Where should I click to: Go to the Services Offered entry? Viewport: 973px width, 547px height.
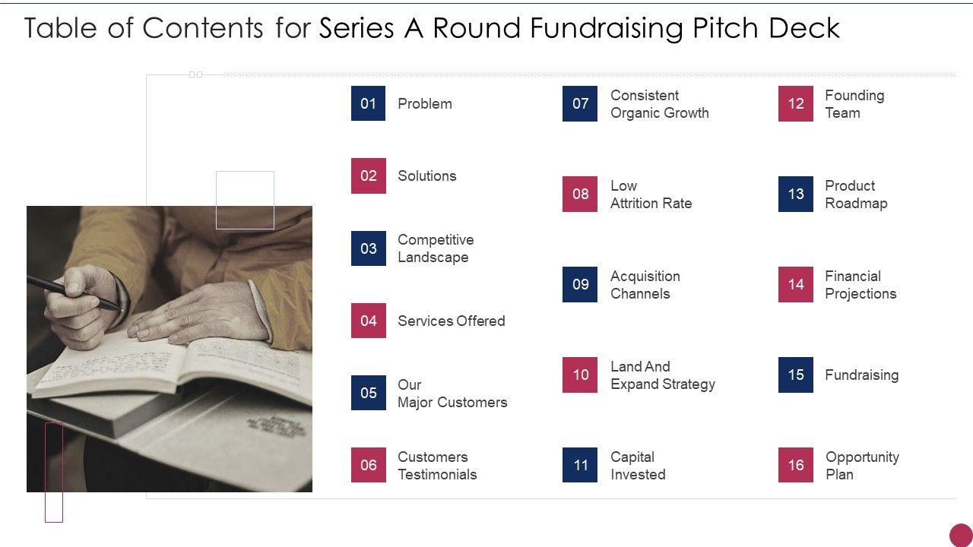tap(451, 321)
